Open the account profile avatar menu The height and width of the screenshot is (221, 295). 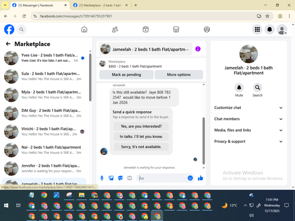coord(282,29)
